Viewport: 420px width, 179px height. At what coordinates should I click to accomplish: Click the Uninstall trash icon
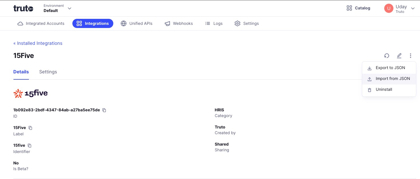(369, 90)
